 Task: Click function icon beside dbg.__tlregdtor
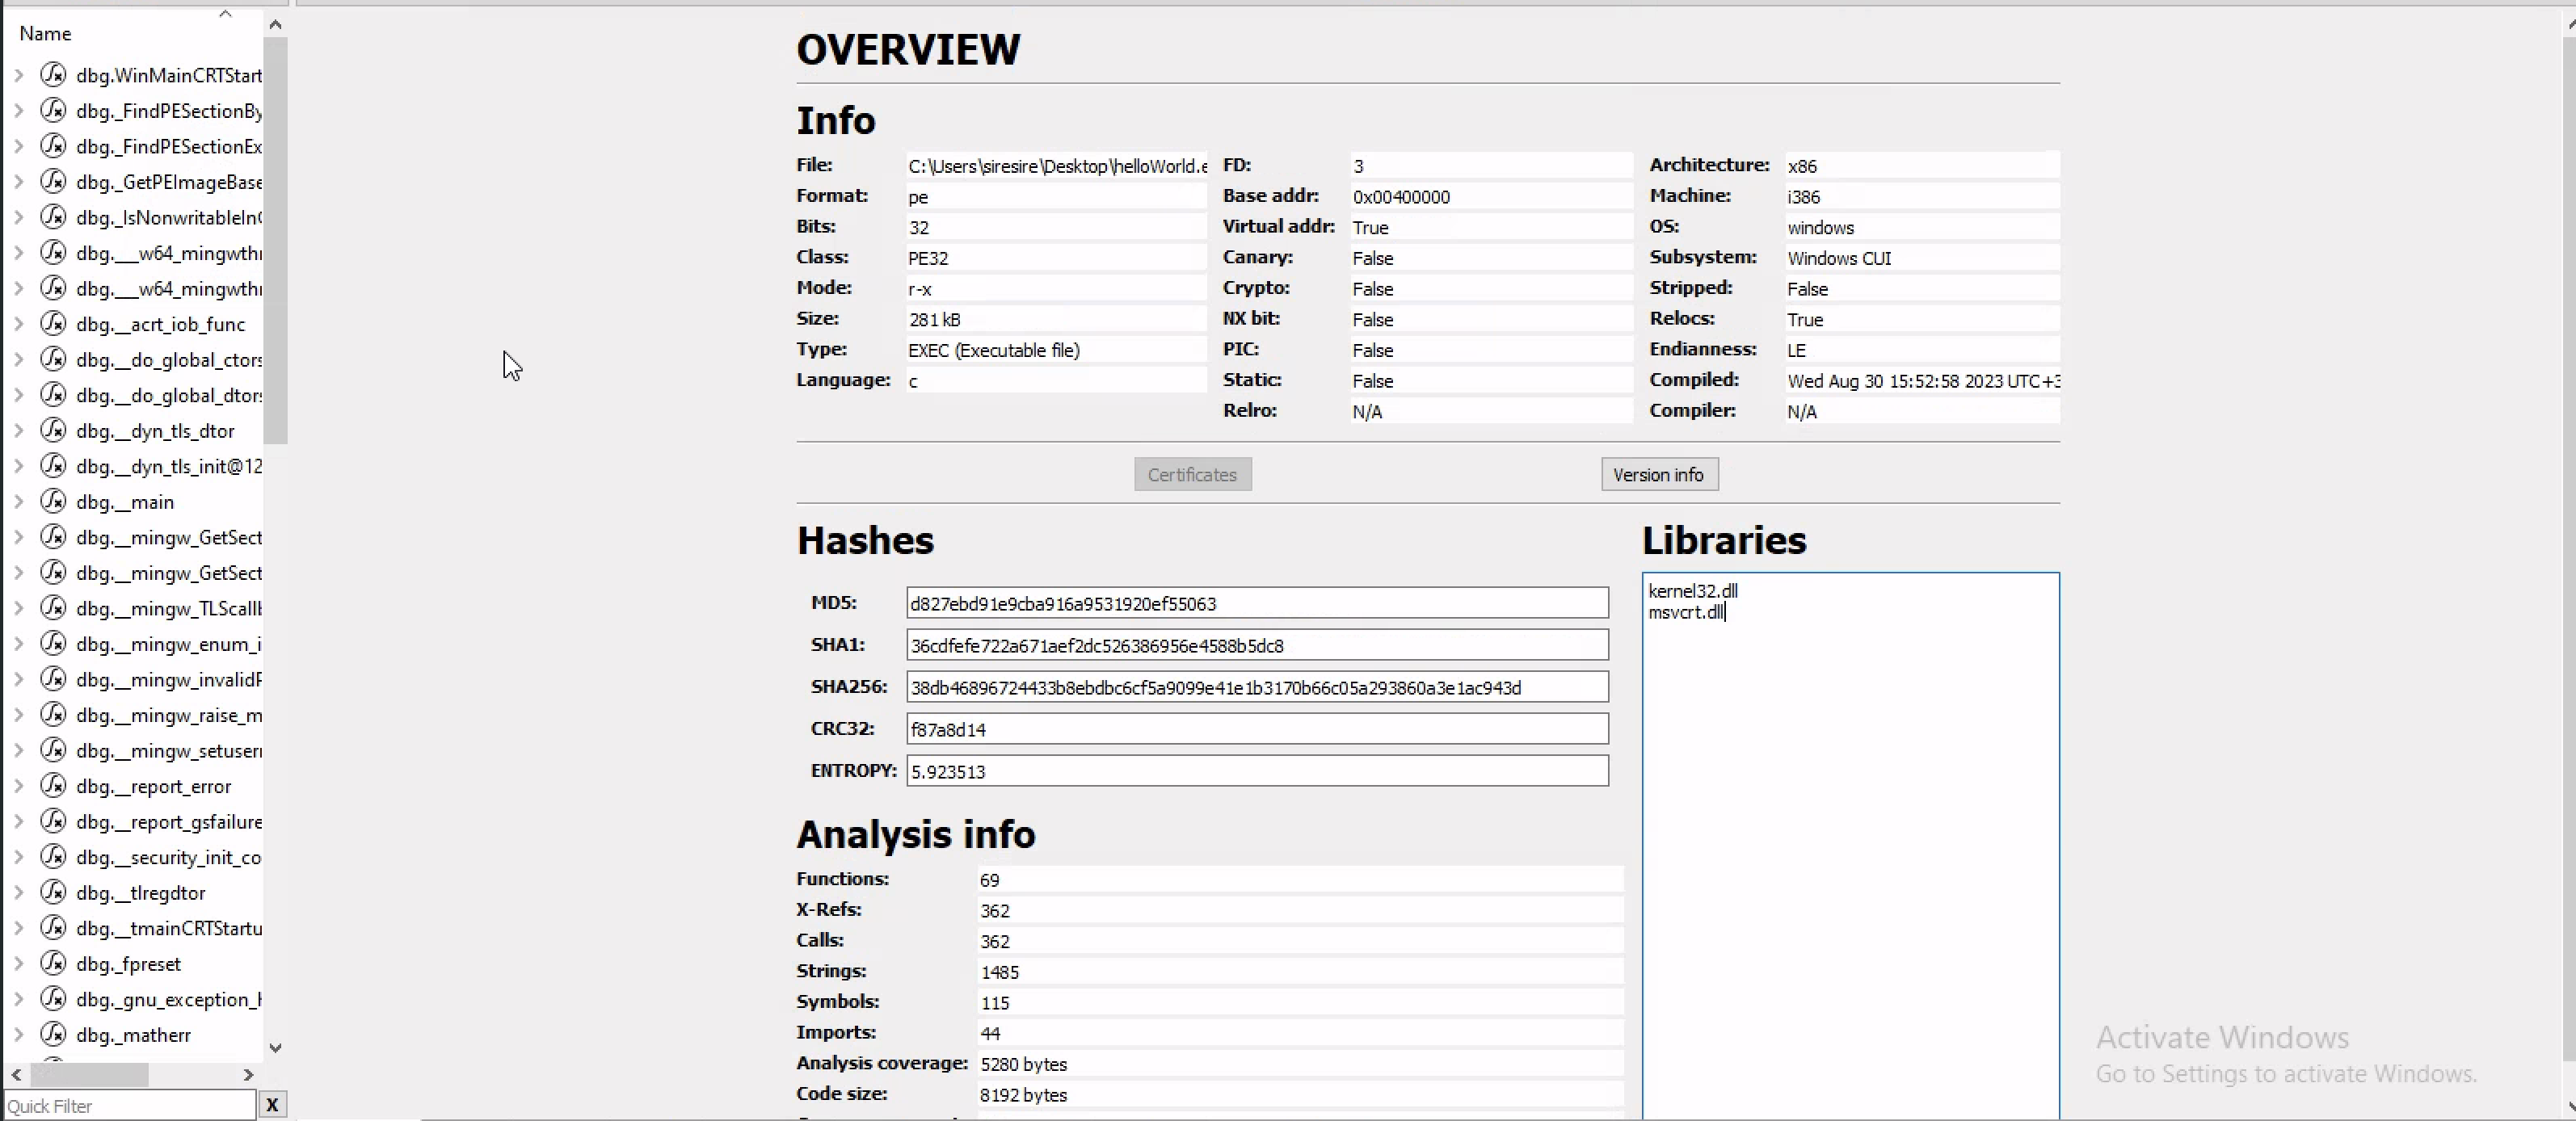pos(53,892)
